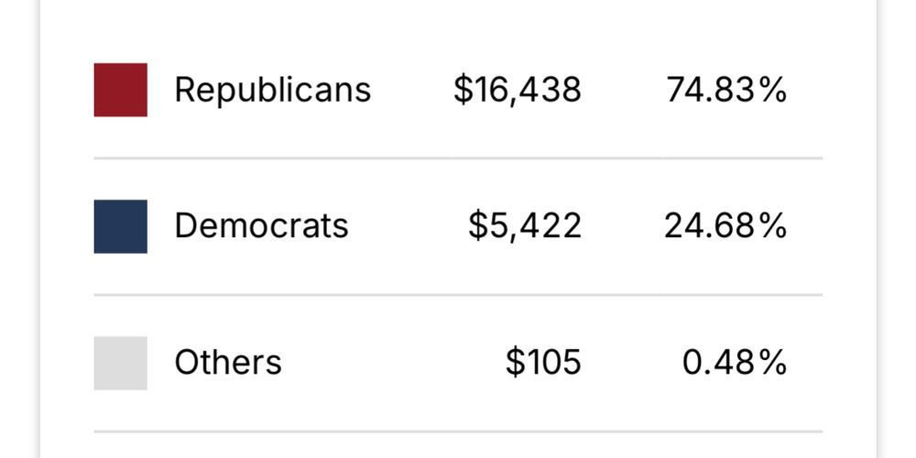Click the red Republicans color swatch
The width and height of the screenshot is (916, 458).
(x=120, y=90)
